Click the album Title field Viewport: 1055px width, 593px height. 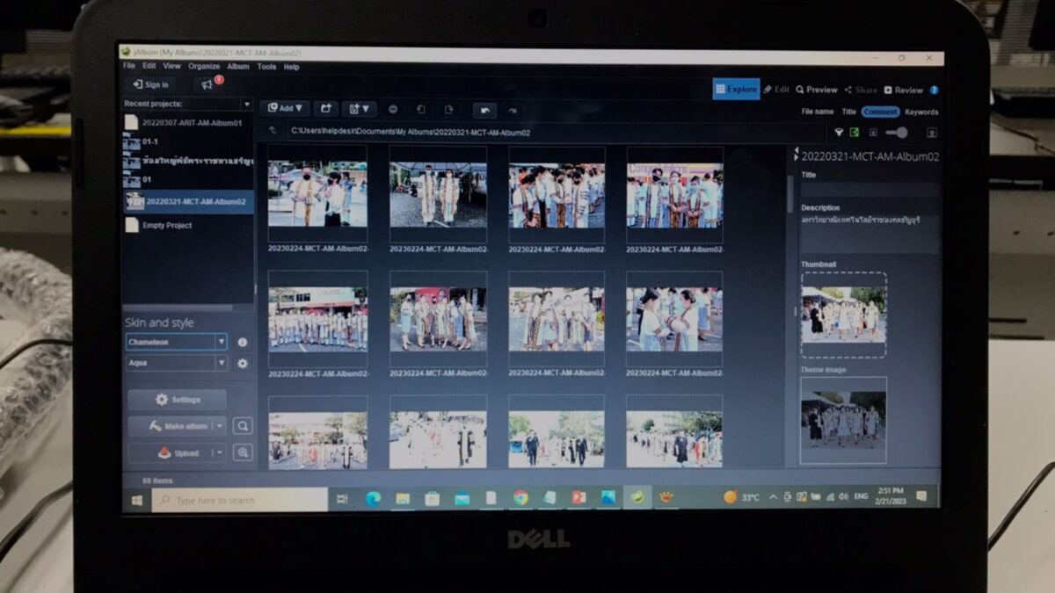[869, 189]
